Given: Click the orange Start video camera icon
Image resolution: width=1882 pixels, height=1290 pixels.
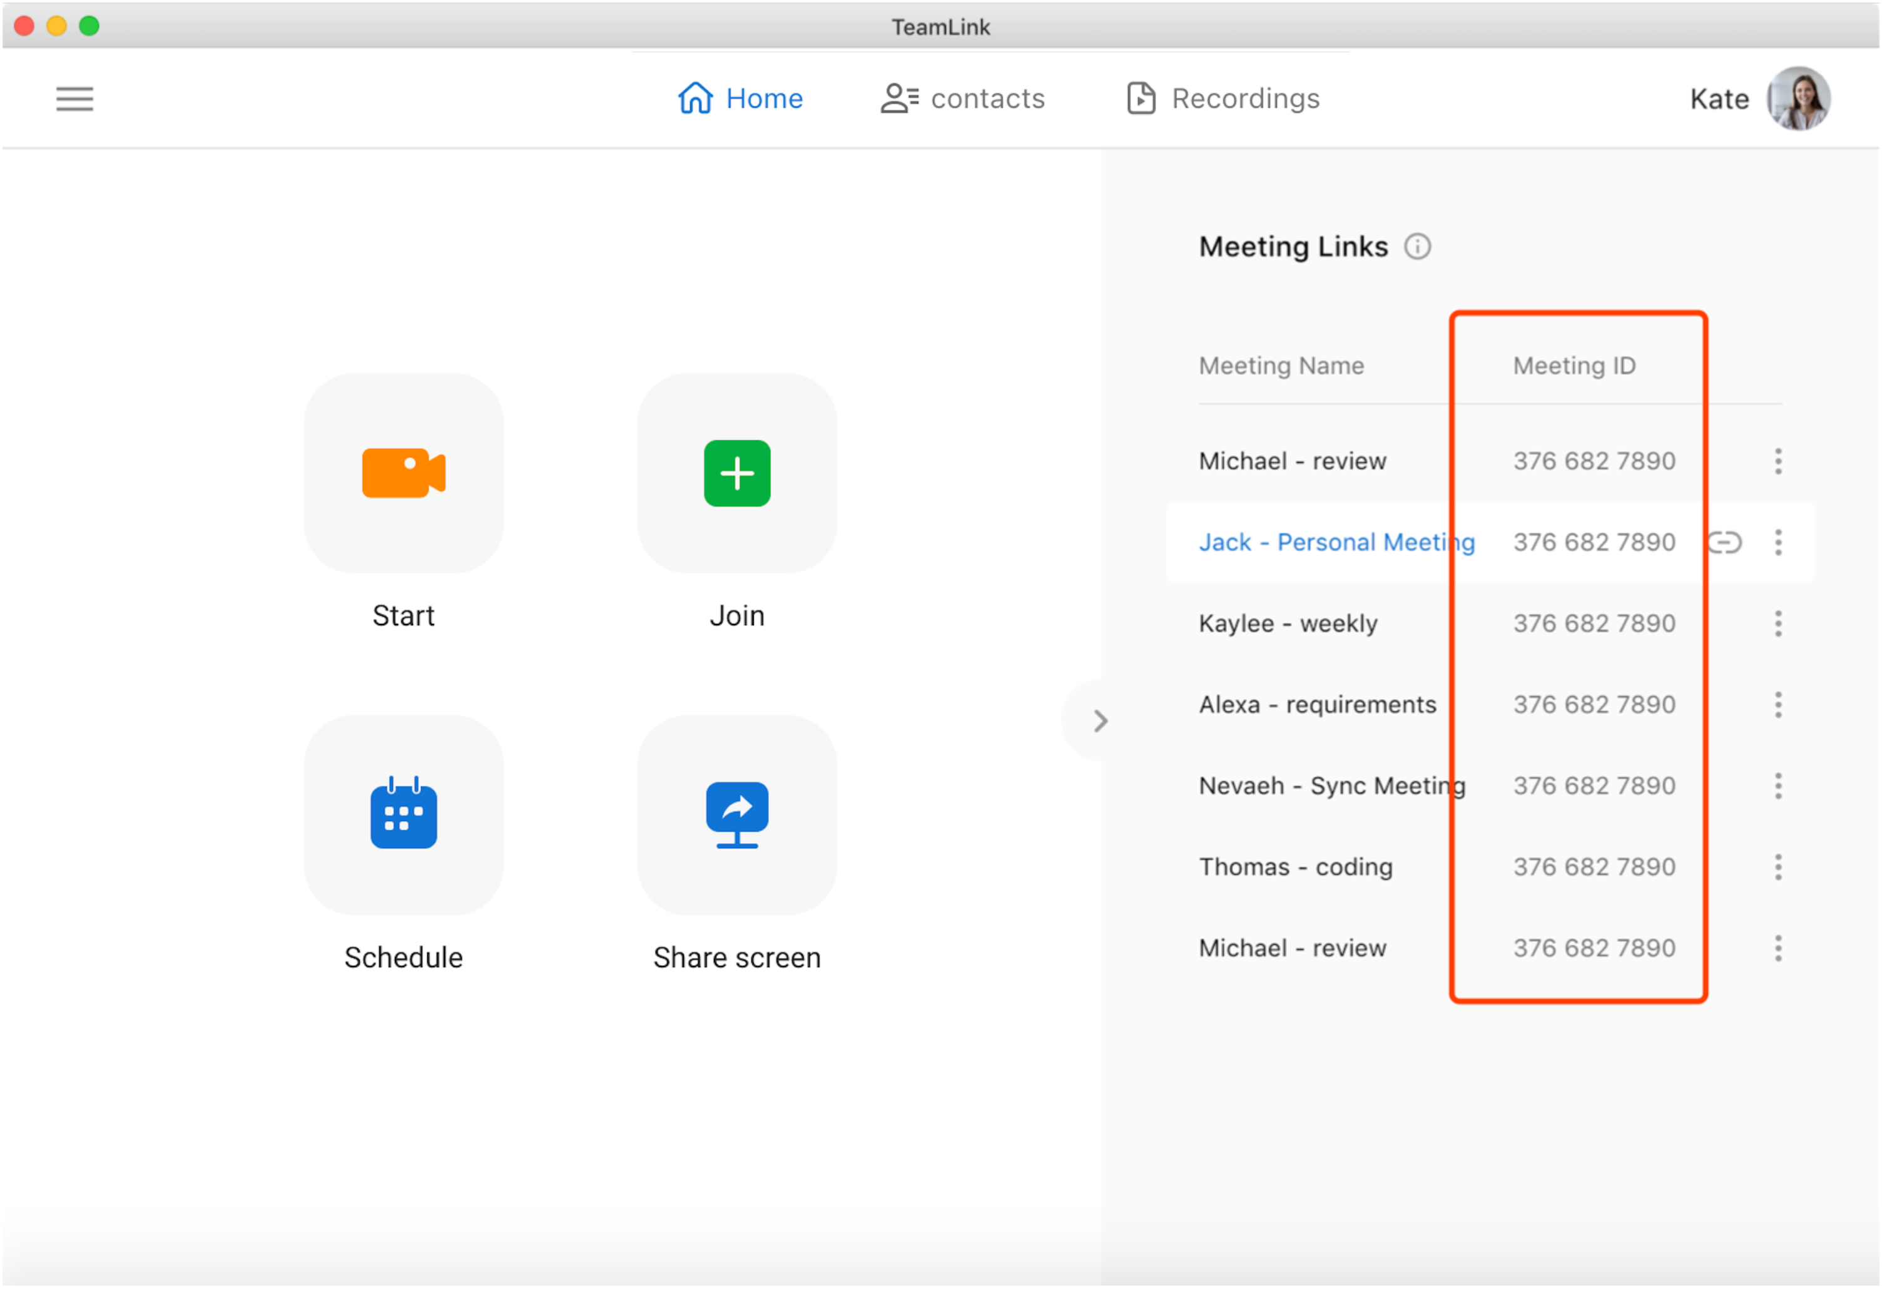Looking at the screenshot, I should point(404,473).
